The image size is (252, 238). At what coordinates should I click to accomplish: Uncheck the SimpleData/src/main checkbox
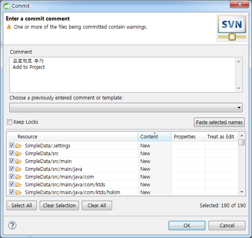click(11, 161)
